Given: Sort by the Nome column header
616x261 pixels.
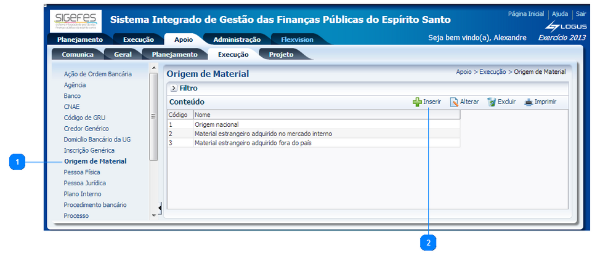Looking at the screenshot, I should point(202,114).
